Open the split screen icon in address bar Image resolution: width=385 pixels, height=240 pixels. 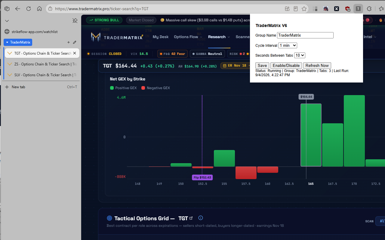pos(287,9)
